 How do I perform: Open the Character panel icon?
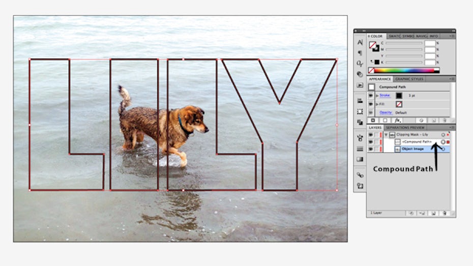[x=360, y=42]
